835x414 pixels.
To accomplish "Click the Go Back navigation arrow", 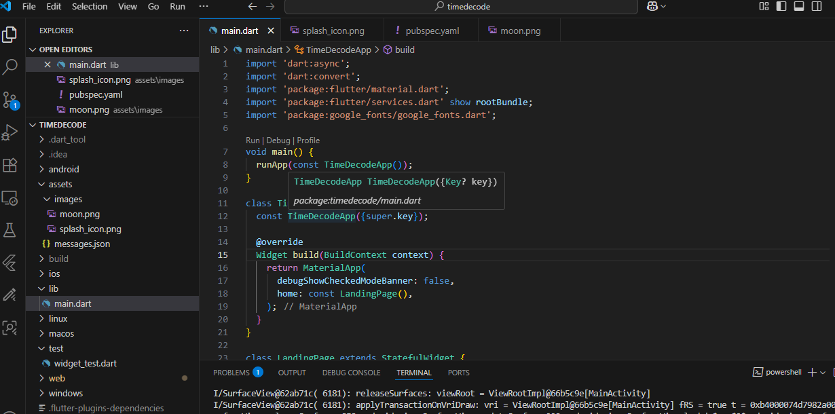I will [x=253, y=6].
